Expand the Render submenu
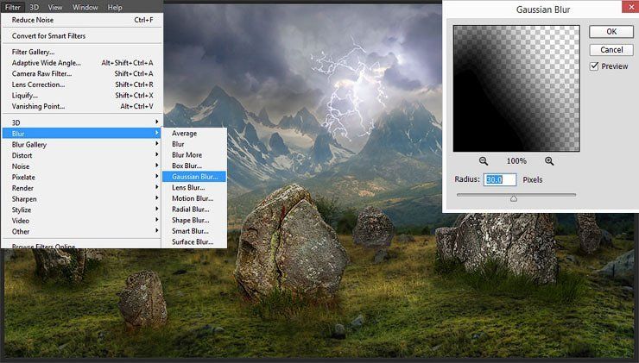Screen dimensions: 639x363 (x=82, y=188)
